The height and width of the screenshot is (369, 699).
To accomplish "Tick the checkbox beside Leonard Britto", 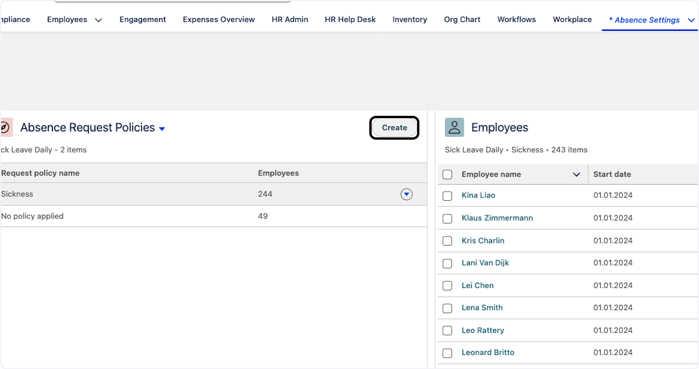I will coord(447,353).
